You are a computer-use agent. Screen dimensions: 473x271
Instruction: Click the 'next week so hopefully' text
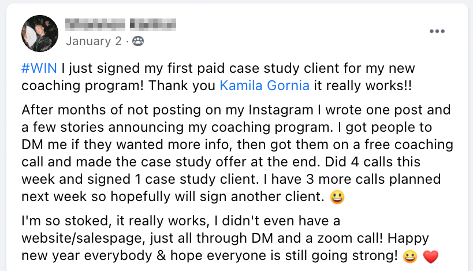[80, 196]
